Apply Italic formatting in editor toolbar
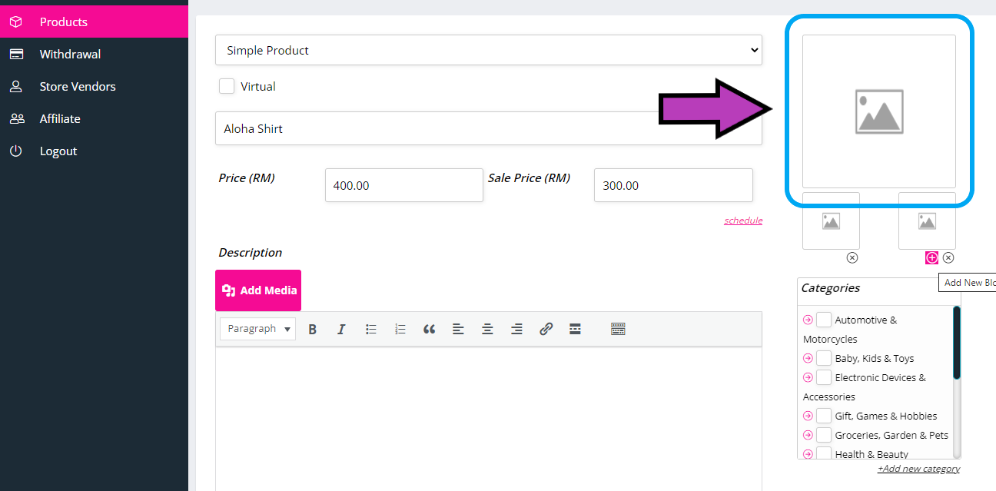 click(341, 329)
